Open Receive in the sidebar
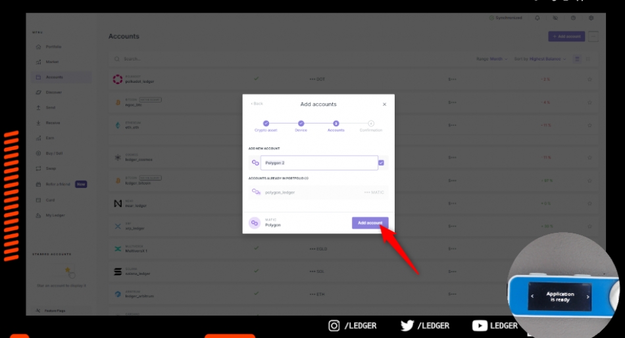Screen dimensions: 625x338 (x=53, y=123)
